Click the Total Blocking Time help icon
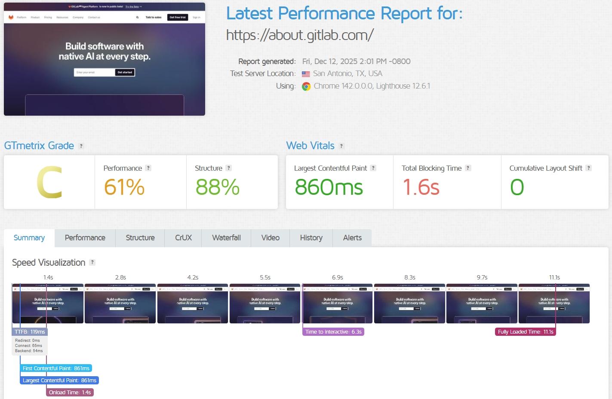The width and height of the screenshot is (612, 399). [468, 168]
